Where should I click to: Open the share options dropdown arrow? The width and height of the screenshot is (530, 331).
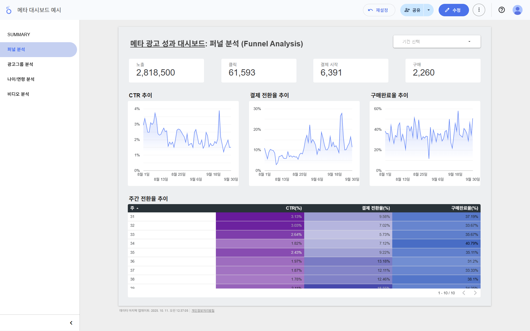(x=428, y=10)
